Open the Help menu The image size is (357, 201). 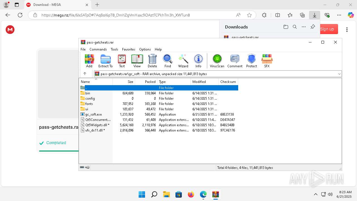(158, 49)
